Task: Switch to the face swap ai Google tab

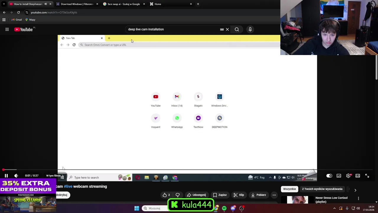Action: [x=124, y=4]
